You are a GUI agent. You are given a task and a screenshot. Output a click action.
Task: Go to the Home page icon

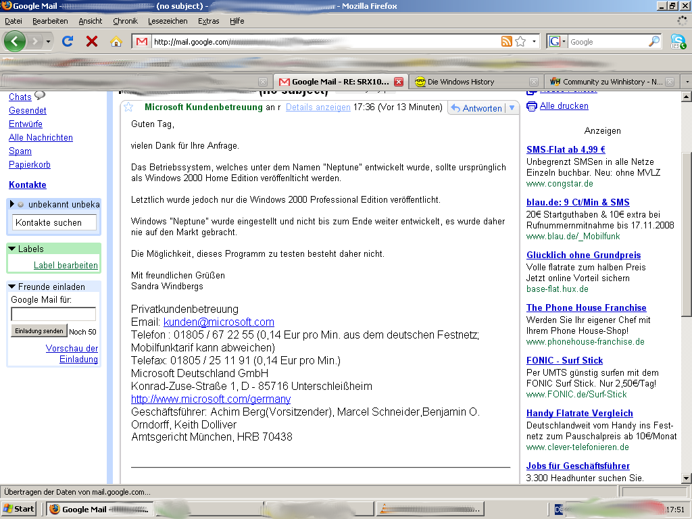pyautogui.click(x=116, y=41)
